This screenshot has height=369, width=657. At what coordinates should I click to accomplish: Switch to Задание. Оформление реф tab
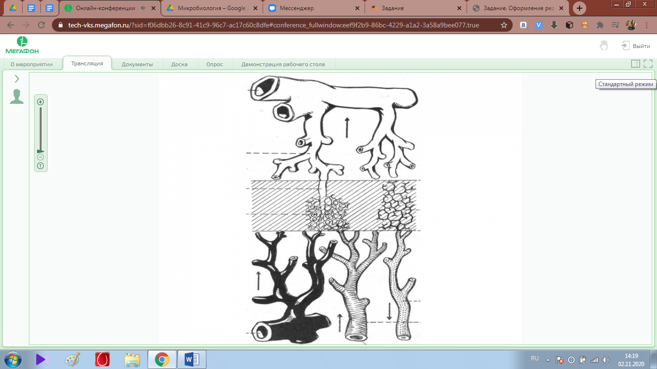(518, 8)
